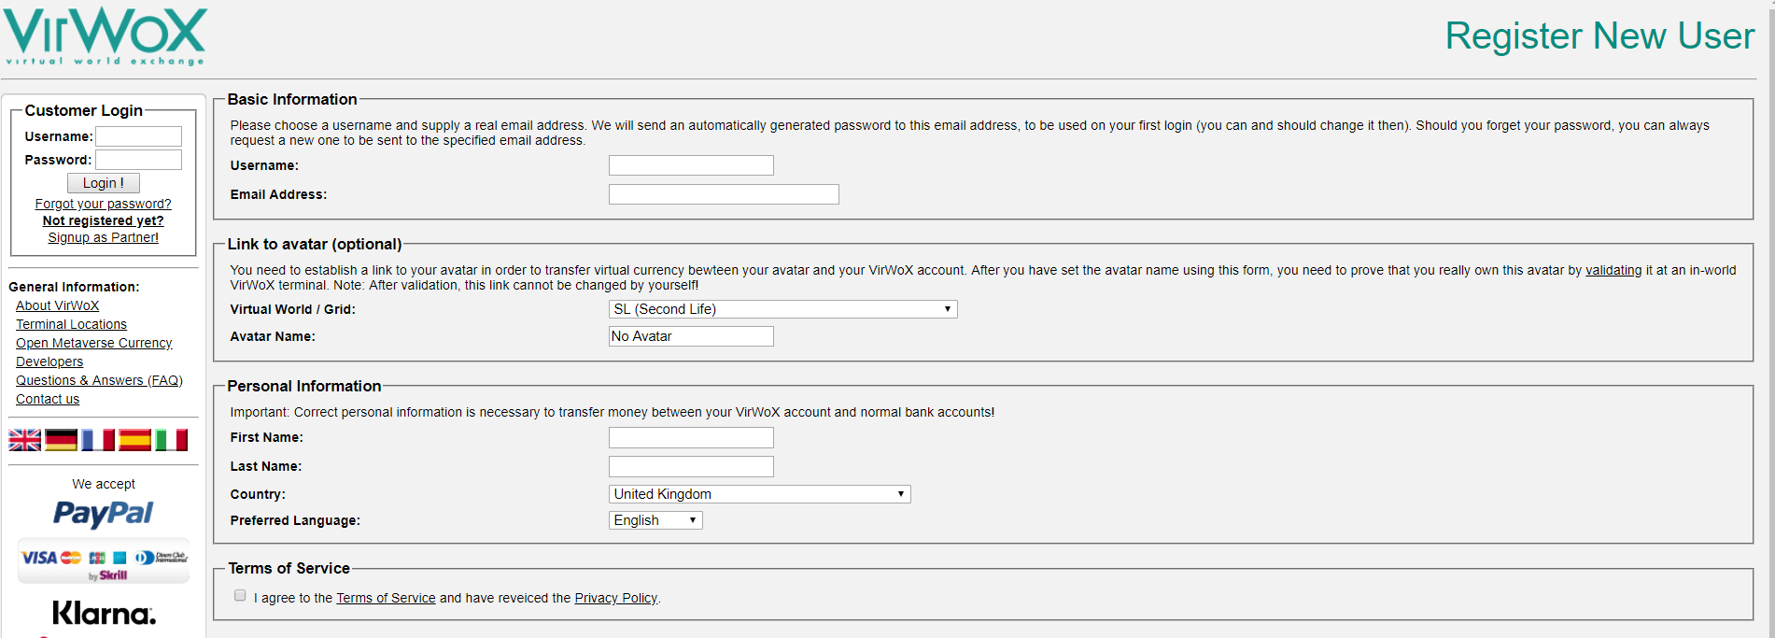Expand the Country dropdown
The height and width of the screenshot is (638, 1775).
click(760, 494)
